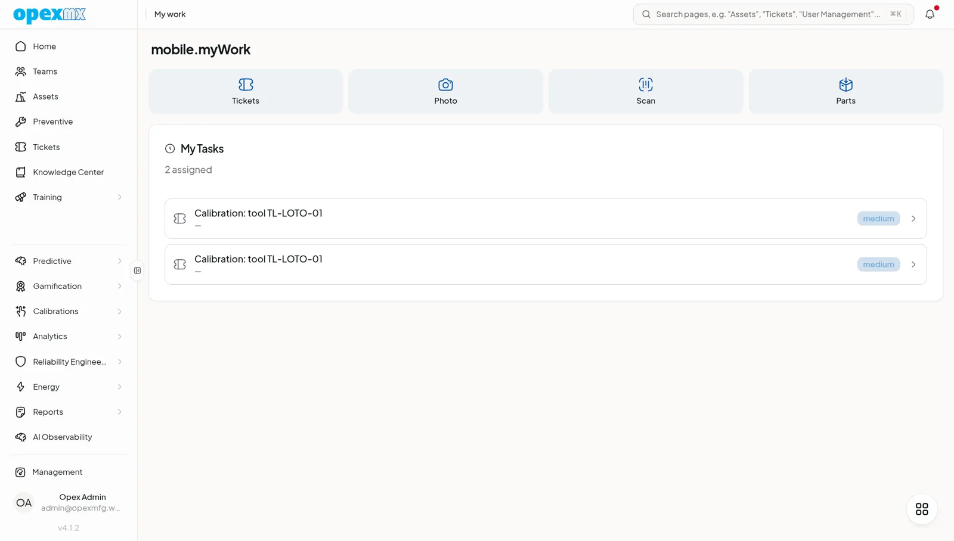Collapse the sidebar with the panel toggle
954x541 pixels.
[138, 270]
